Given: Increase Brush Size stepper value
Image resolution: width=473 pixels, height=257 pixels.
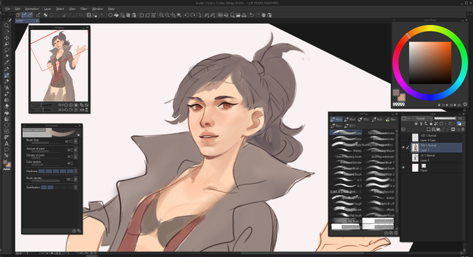Looking at the screenshot, I should coord(72,140).
